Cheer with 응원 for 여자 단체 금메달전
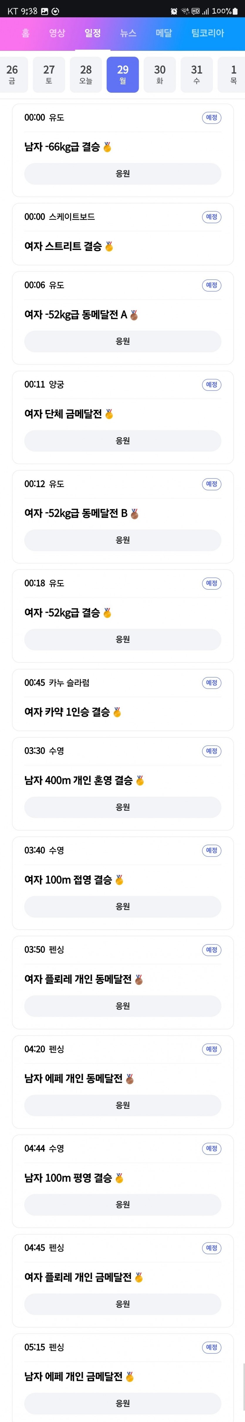This screenshot has width=245, height=1422. (x=123, y=441)
